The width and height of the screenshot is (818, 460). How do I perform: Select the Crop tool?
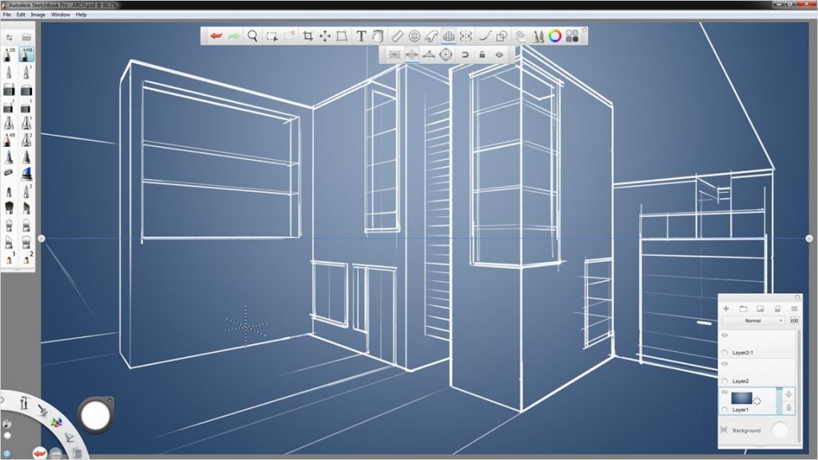308,36
